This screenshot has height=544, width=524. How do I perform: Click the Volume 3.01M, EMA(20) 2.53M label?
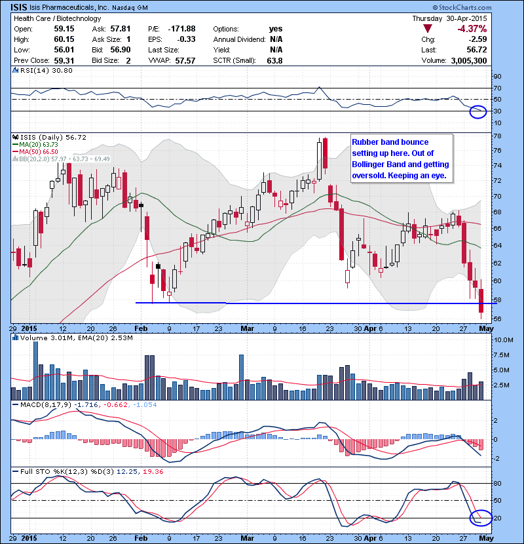pyautogui.click(x=76, y=338)
